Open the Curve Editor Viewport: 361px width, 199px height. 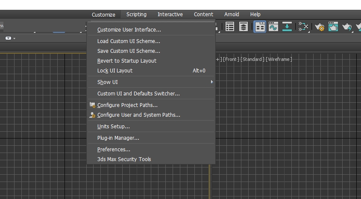(x=273, y=27)
